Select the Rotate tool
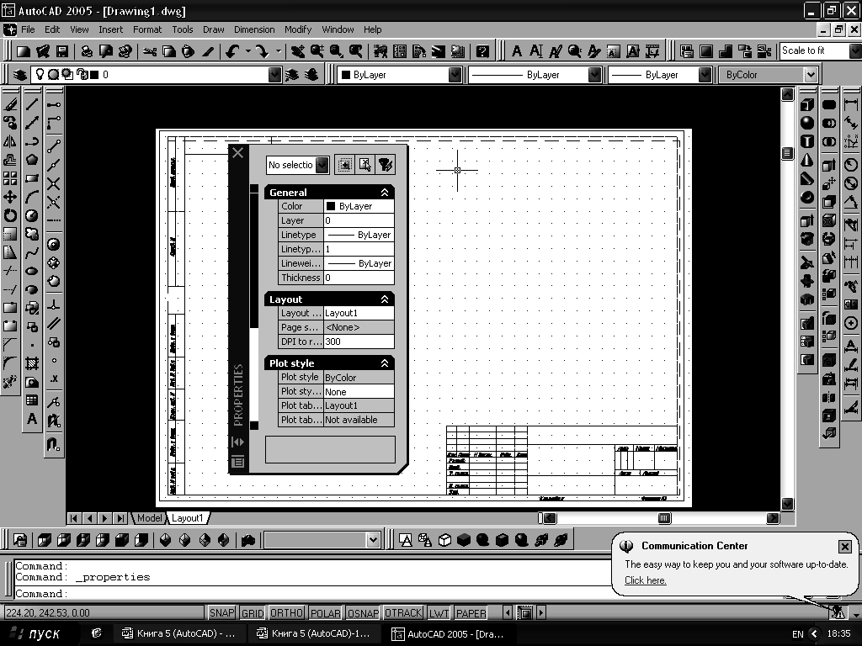This screenshot has width=862, height=646. coord(10,215)
